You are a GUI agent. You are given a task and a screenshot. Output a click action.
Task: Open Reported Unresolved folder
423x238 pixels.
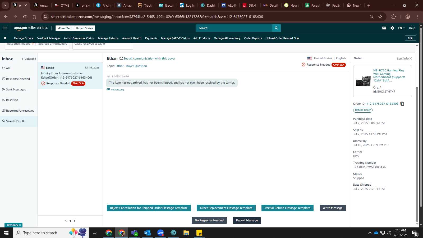[x=18, y=111]
